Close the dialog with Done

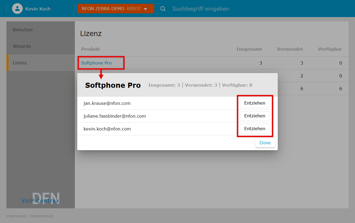pos(265,143)
